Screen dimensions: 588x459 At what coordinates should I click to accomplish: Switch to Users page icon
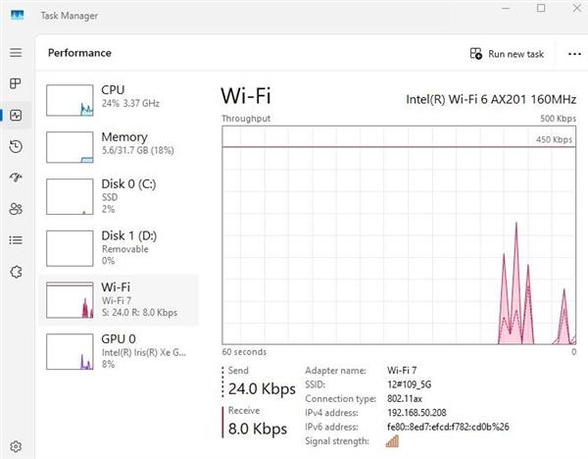[x=16, y=209]
